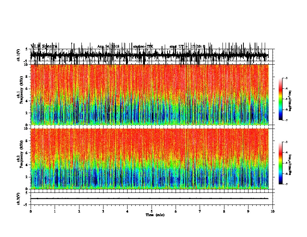Screen dimensions: 307x237
Task: Click ch.1 spectrogram "2" kHz tick label
Action: tap(27, 113)
